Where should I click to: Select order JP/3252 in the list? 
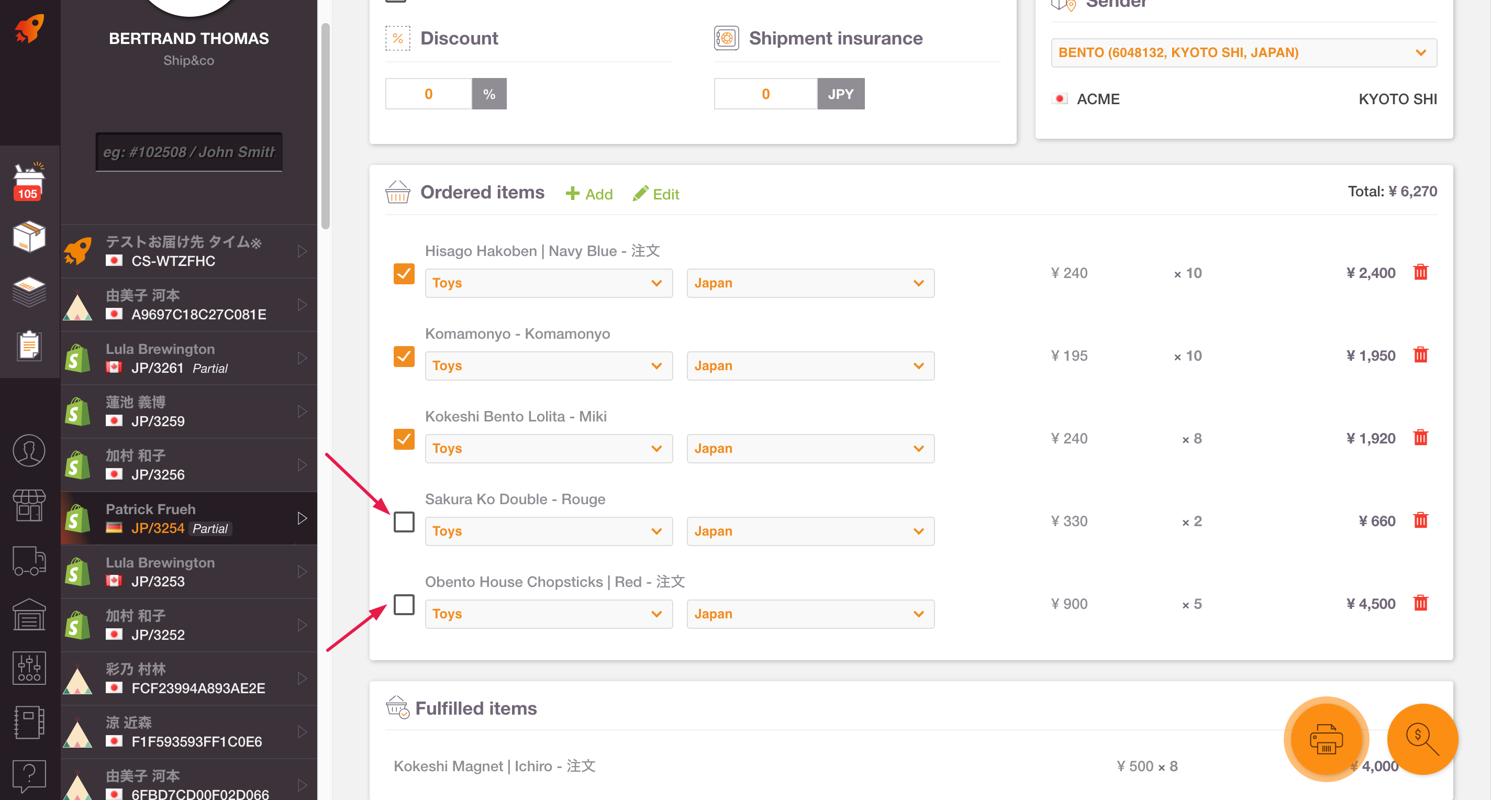tap(188, 625)
